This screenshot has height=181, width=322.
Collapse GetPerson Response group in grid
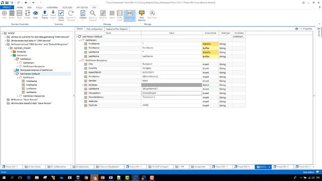click(x=80, y=60)
